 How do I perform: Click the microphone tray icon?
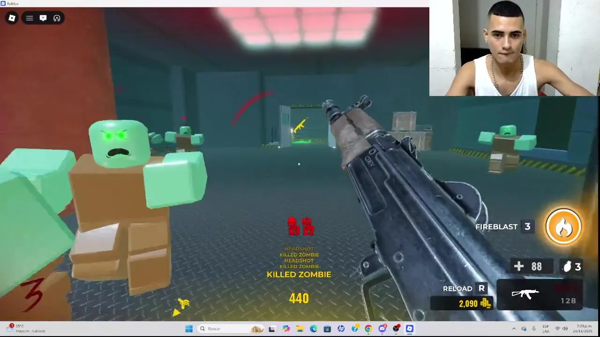[x=534, y=329]
